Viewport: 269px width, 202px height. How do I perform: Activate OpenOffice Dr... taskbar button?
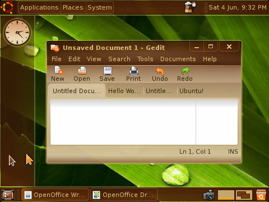tap(124, 195)
